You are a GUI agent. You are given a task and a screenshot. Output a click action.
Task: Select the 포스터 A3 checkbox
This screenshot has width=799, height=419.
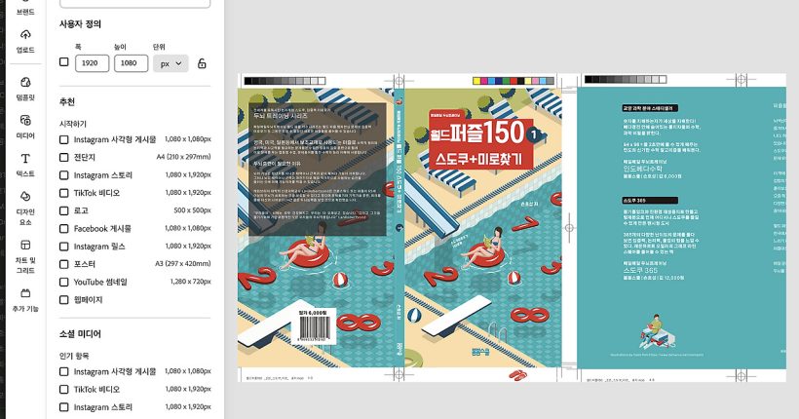point(64,263)
